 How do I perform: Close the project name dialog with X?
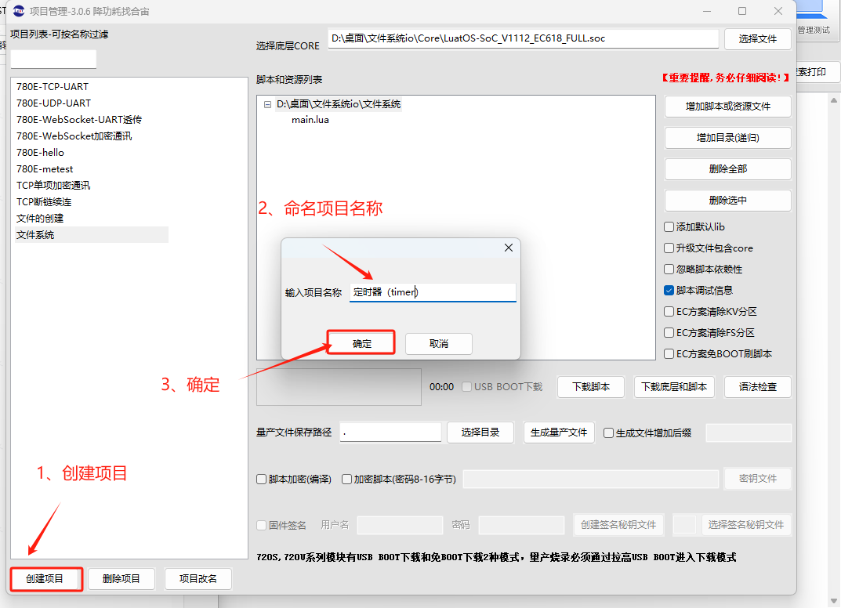[x=509, y=248]
